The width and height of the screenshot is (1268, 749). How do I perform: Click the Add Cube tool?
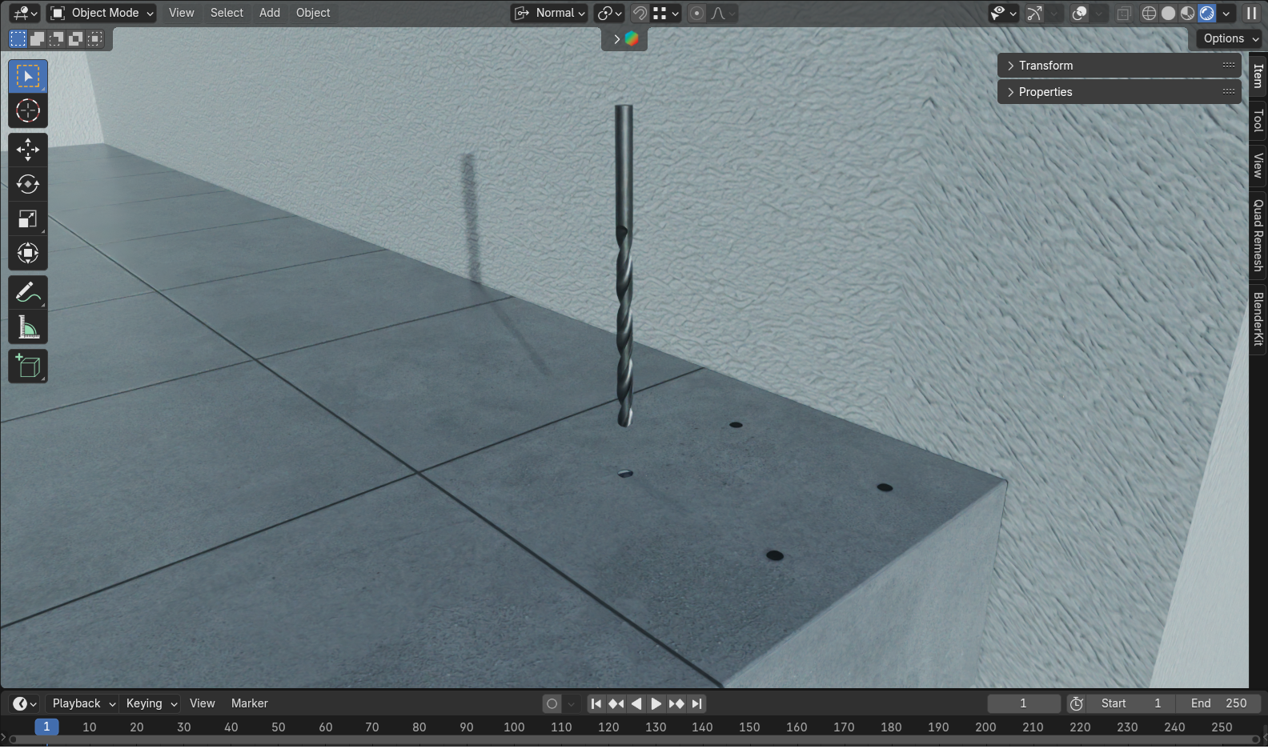pyautogui.click(x=28, y=366)
